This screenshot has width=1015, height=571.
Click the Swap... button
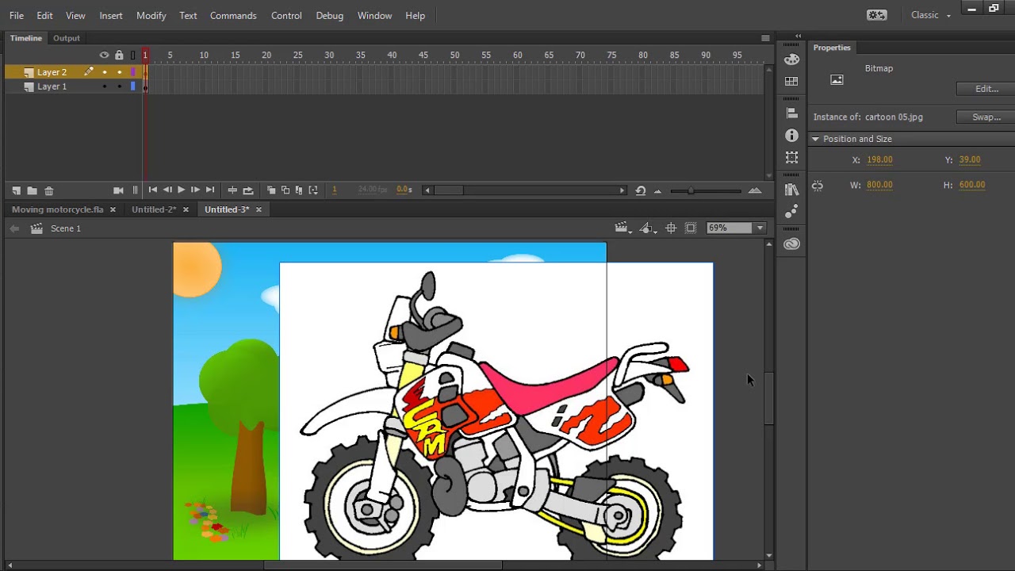click(986, 117)
